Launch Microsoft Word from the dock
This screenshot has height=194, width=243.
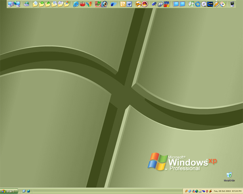tap(129, 4)
